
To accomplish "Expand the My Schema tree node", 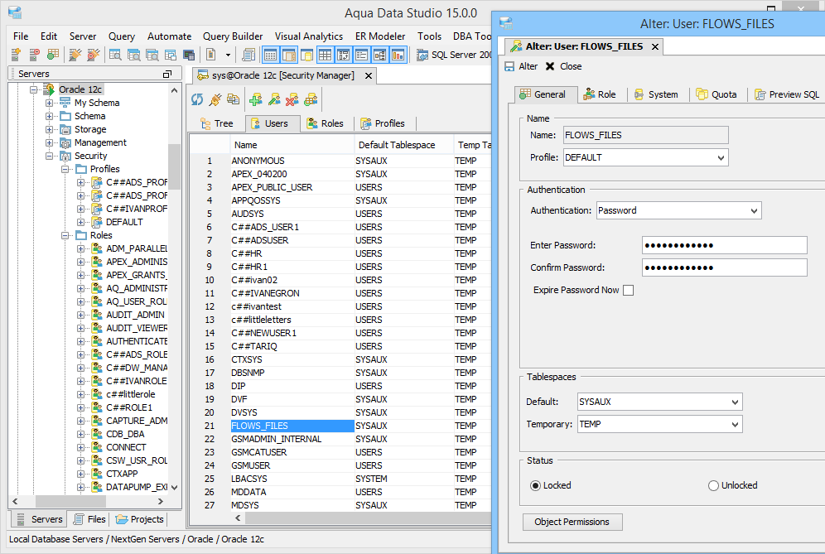I will click(50, 103).
